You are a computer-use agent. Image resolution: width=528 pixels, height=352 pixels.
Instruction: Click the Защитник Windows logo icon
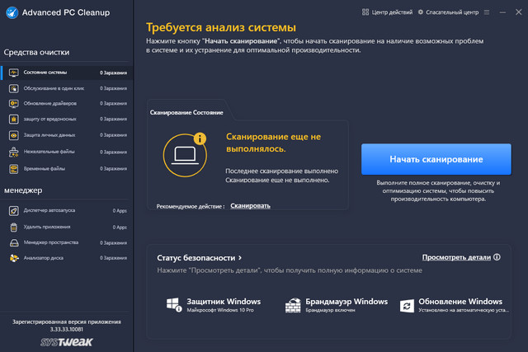(174, 304)
